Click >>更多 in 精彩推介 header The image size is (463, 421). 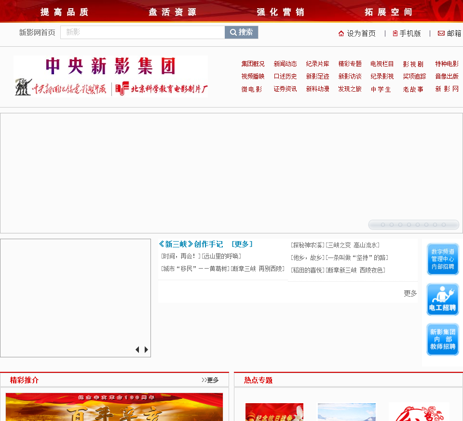click(x=210, y=380)
